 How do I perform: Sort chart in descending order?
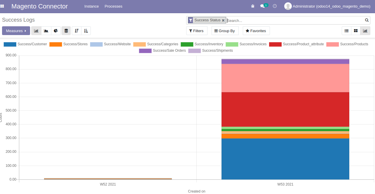click(x=76, y=31)
